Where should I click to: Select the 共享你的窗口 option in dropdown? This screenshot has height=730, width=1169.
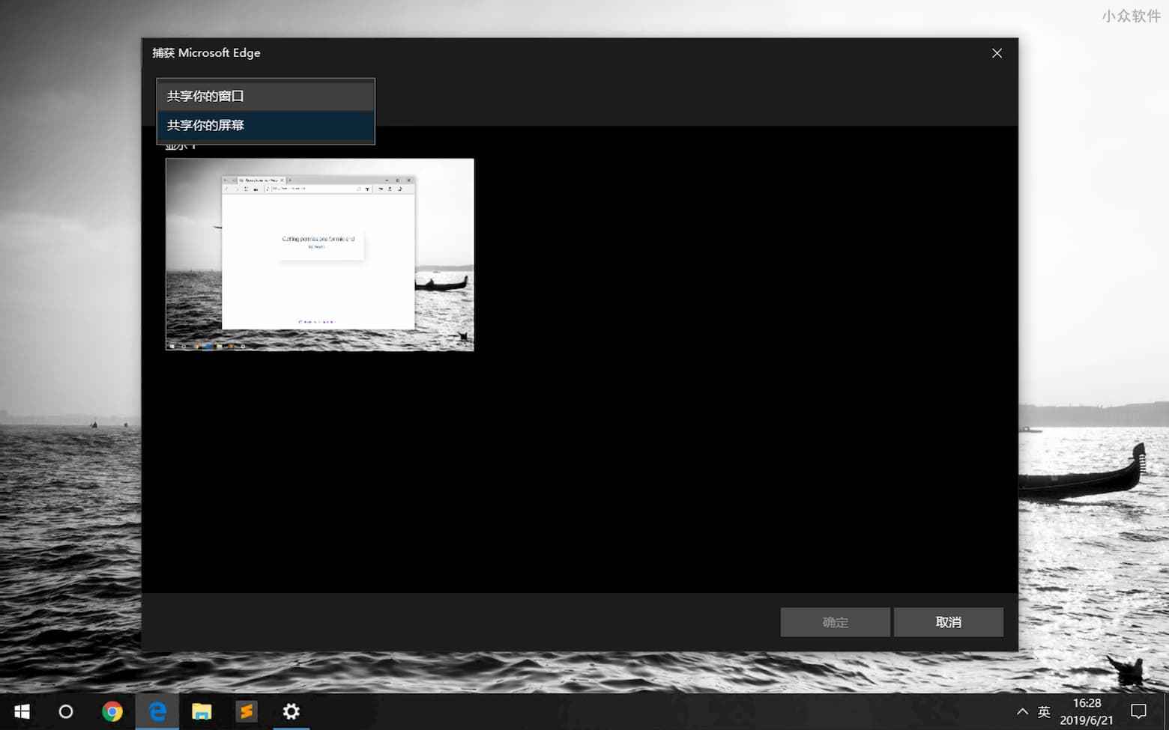[265, 96]
